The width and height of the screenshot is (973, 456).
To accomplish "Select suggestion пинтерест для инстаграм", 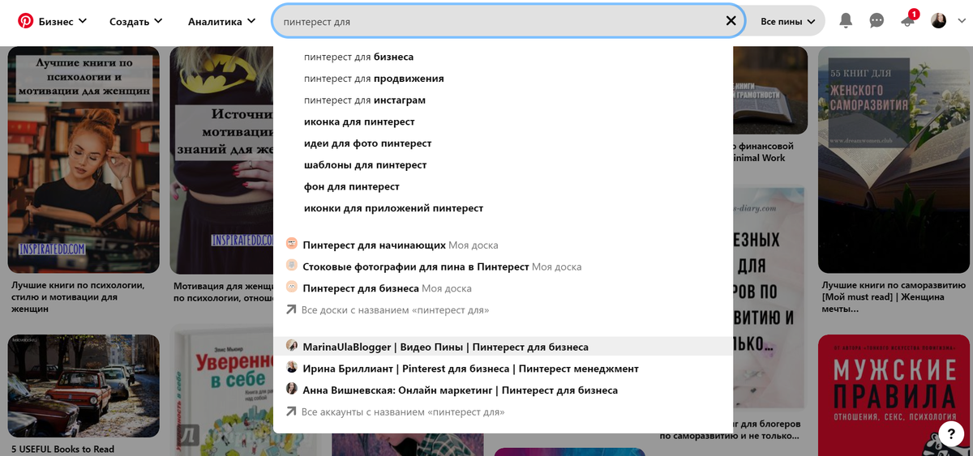I will click(x=365, y=100).
